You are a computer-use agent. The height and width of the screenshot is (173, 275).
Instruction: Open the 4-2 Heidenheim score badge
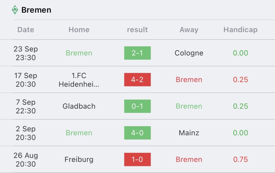(137, 80)
